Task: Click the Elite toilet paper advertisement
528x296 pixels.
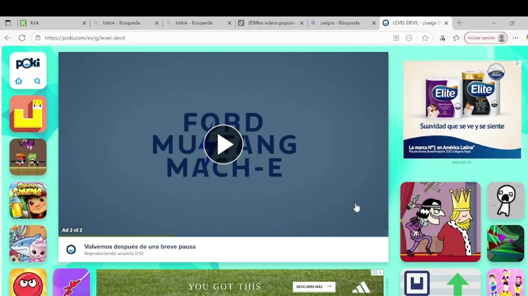Action: [x=462, y=109]
